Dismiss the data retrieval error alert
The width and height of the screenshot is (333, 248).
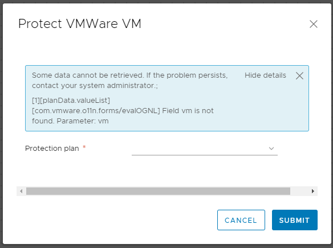pos(299,75)
